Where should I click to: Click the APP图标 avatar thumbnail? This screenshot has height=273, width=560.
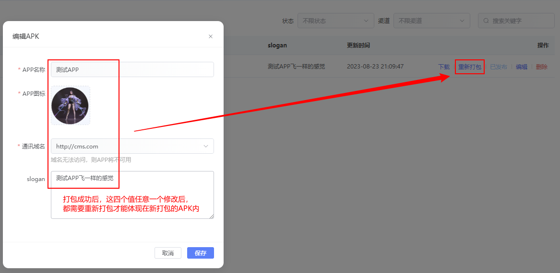coord(70,105)
